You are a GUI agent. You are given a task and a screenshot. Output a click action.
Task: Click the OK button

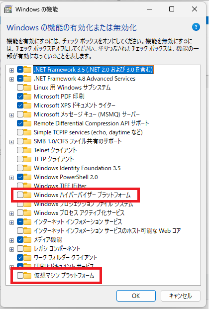[x=136, y=296]
